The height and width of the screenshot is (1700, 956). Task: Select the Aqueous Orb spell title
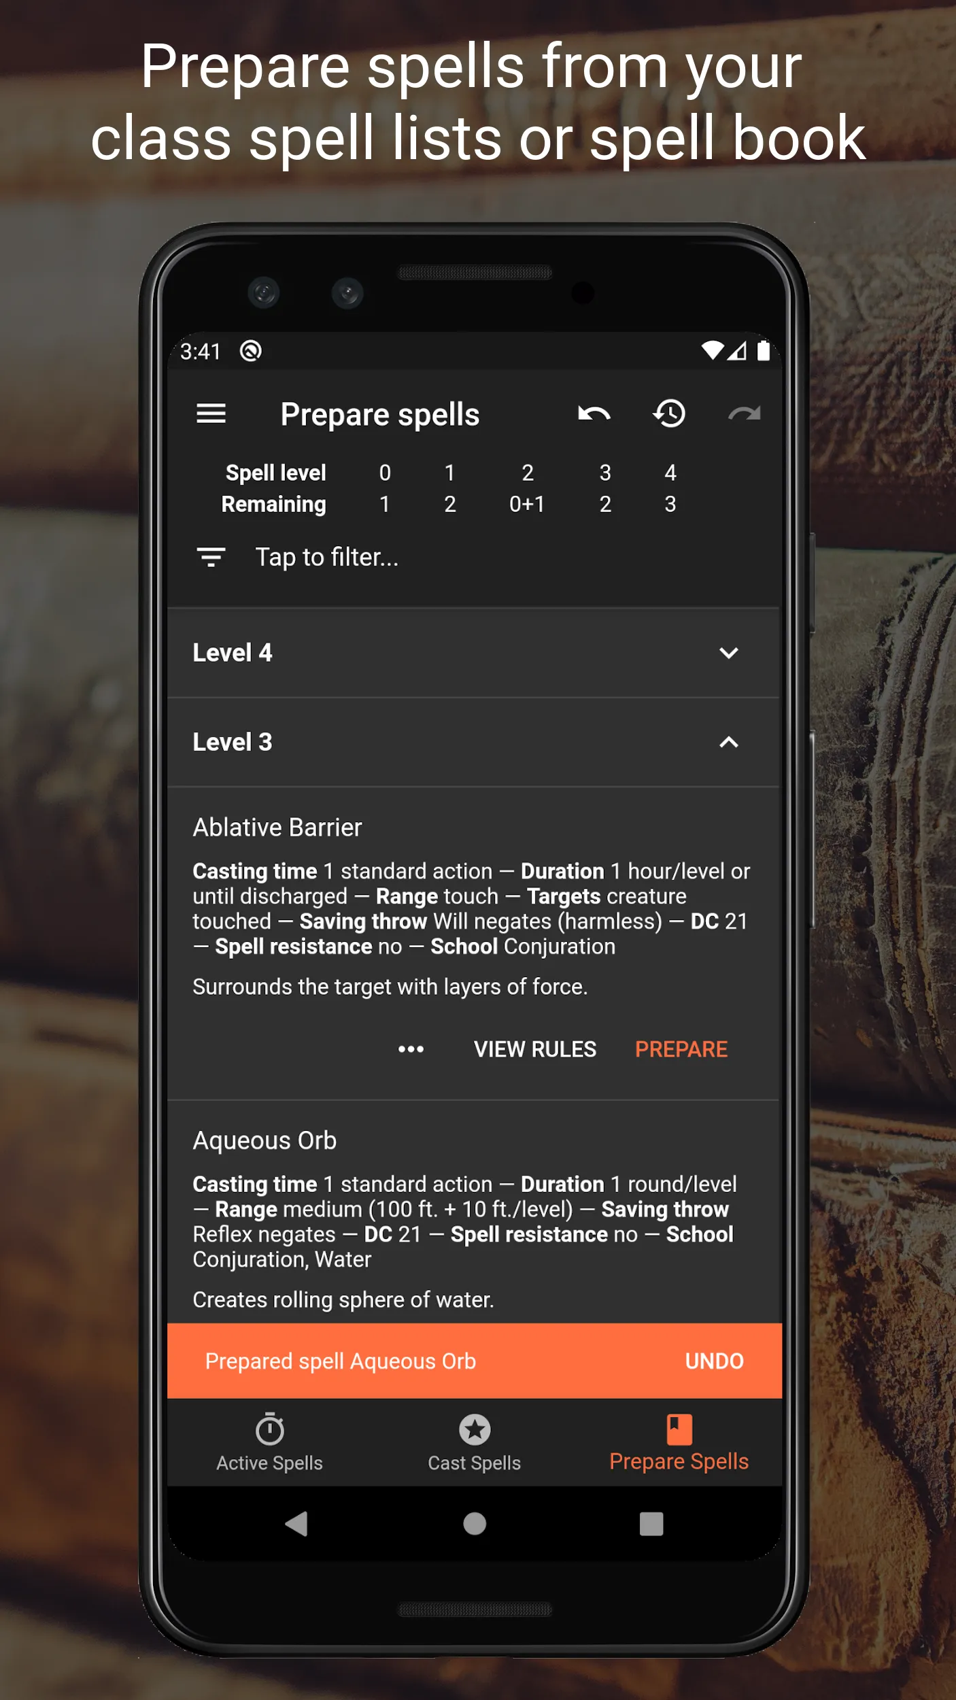tap(264, 1140)
